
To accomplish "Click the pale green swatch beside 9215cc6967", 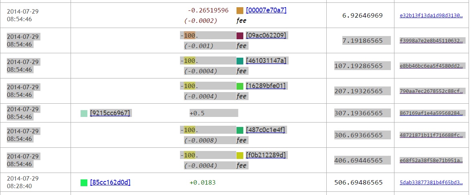I will [x=84, y=113].
